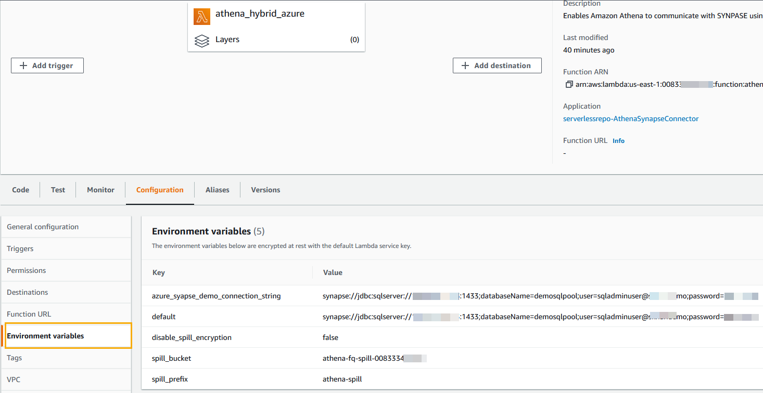763x393 pixels.
Task: Click the spill_bucket key
Action: (x=172, y=358)
